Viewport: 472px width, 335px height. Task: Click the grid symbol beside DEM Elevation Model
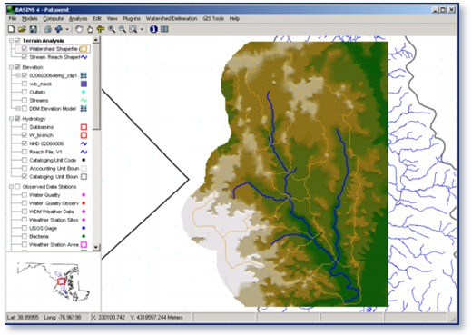(84, 109)
